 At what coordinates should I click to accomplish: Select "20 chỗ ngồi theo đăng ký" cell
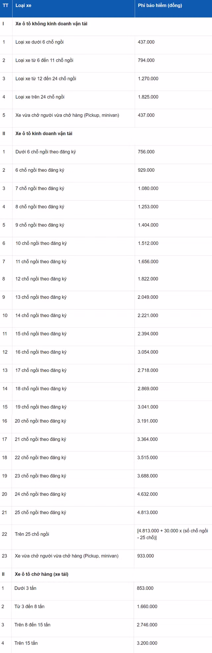(40, 421)
